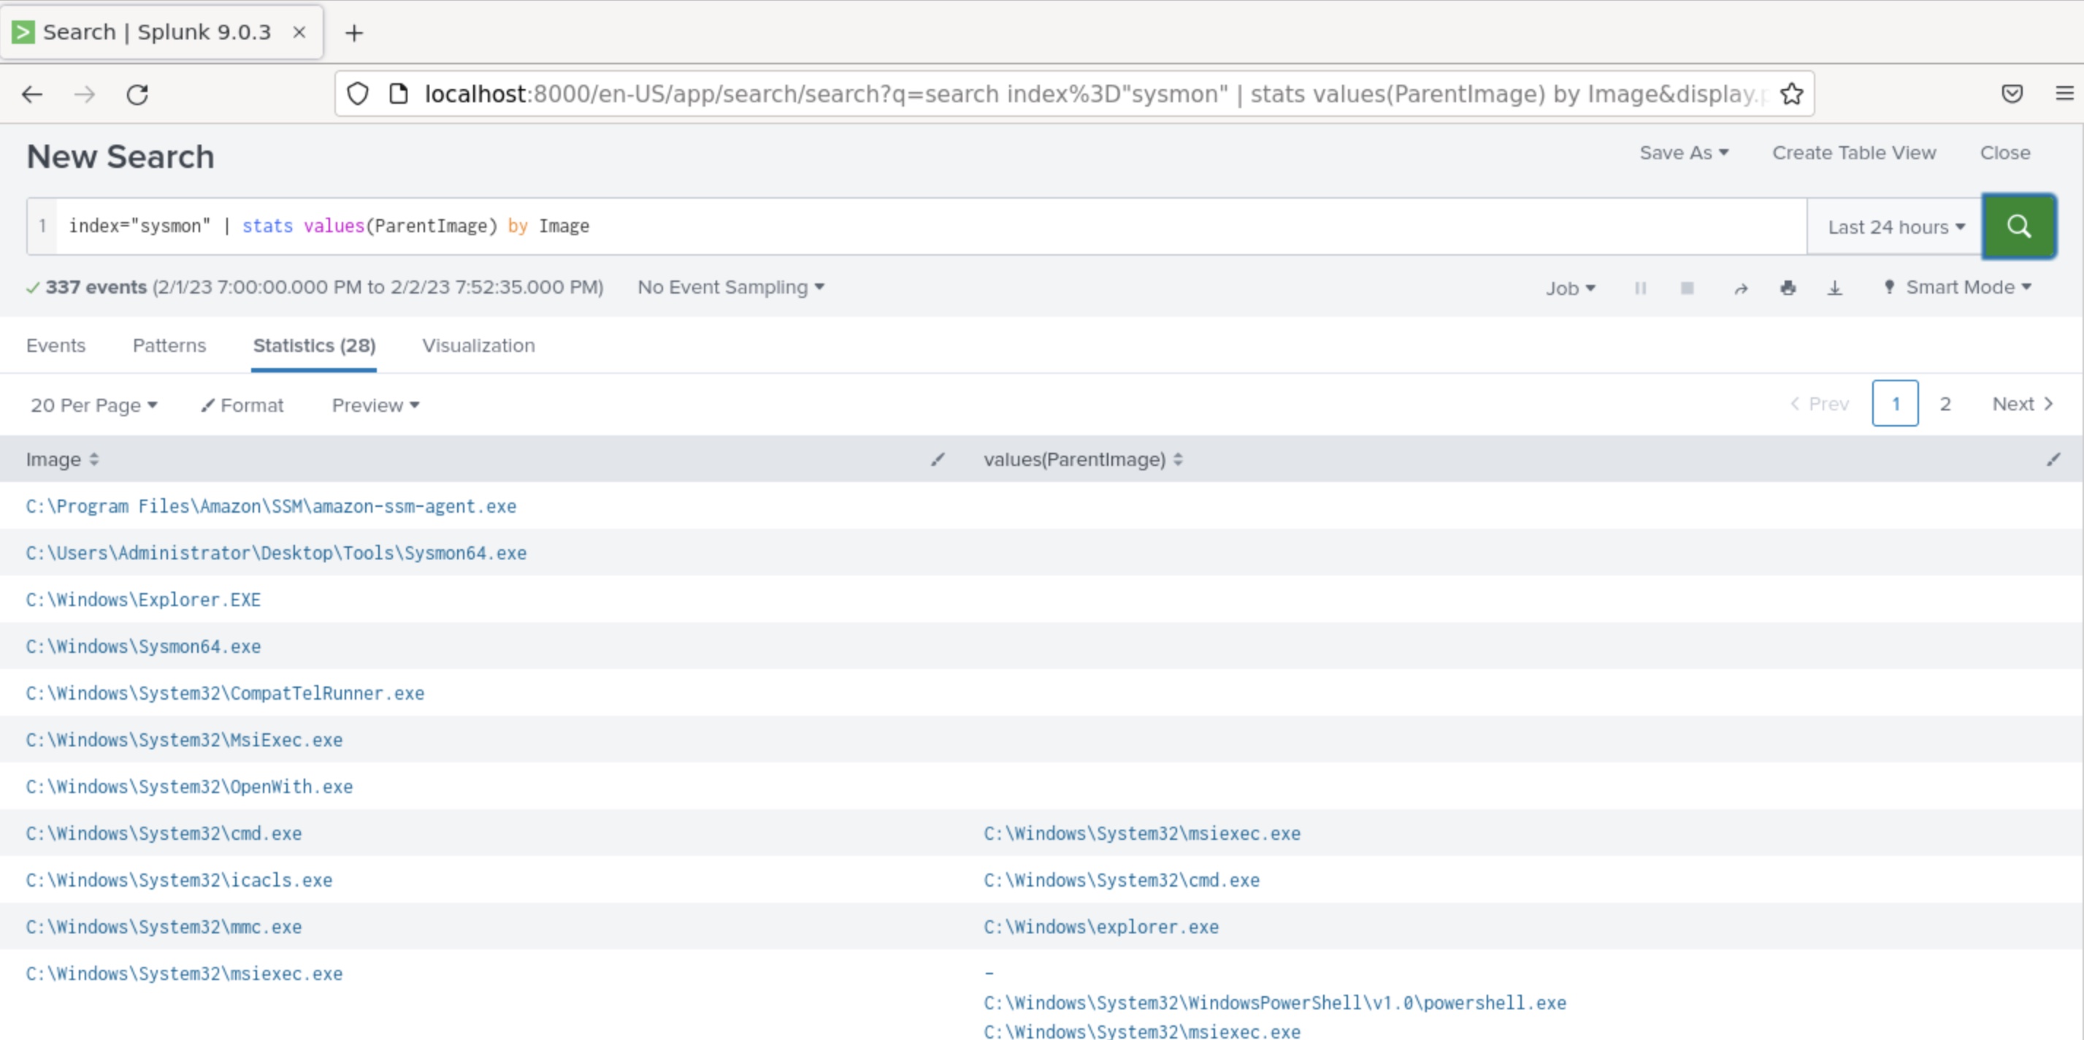
Task: Click the Desktop\Tools\Sysmon64.exe Image value
Action: click(276, 554)
